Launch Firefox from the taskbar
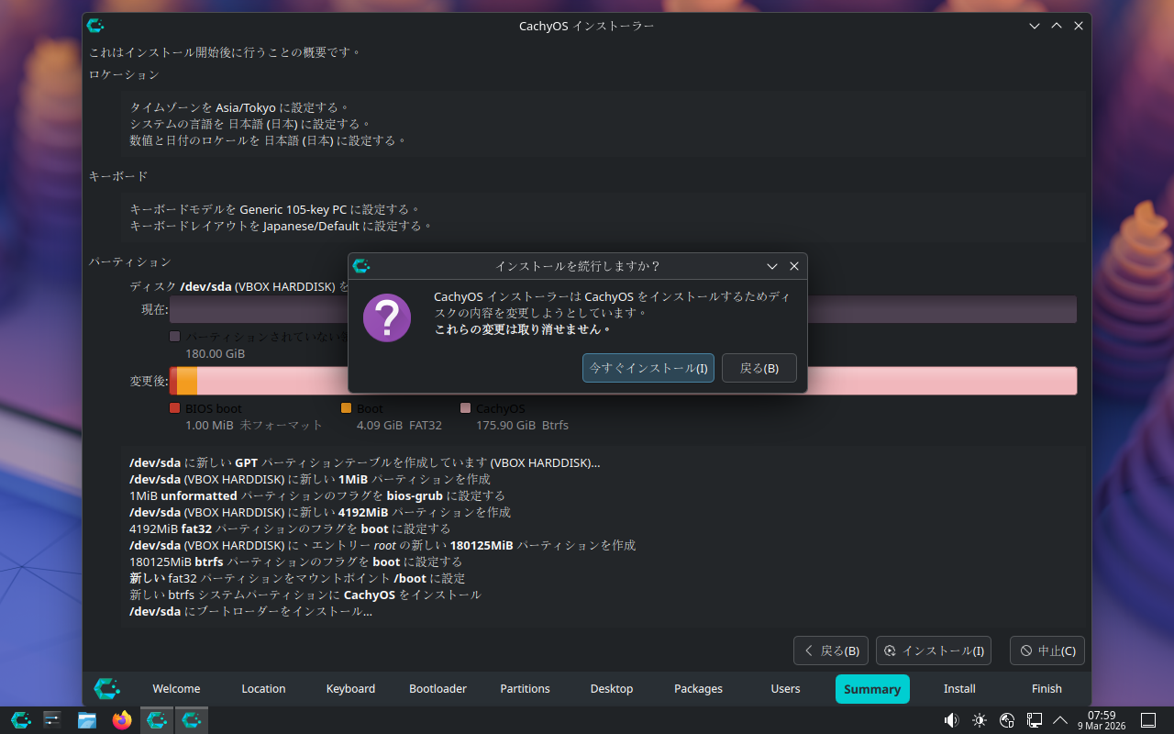Image resolution: width=1174 pixels, height=734 pixels. click(122, 720)
